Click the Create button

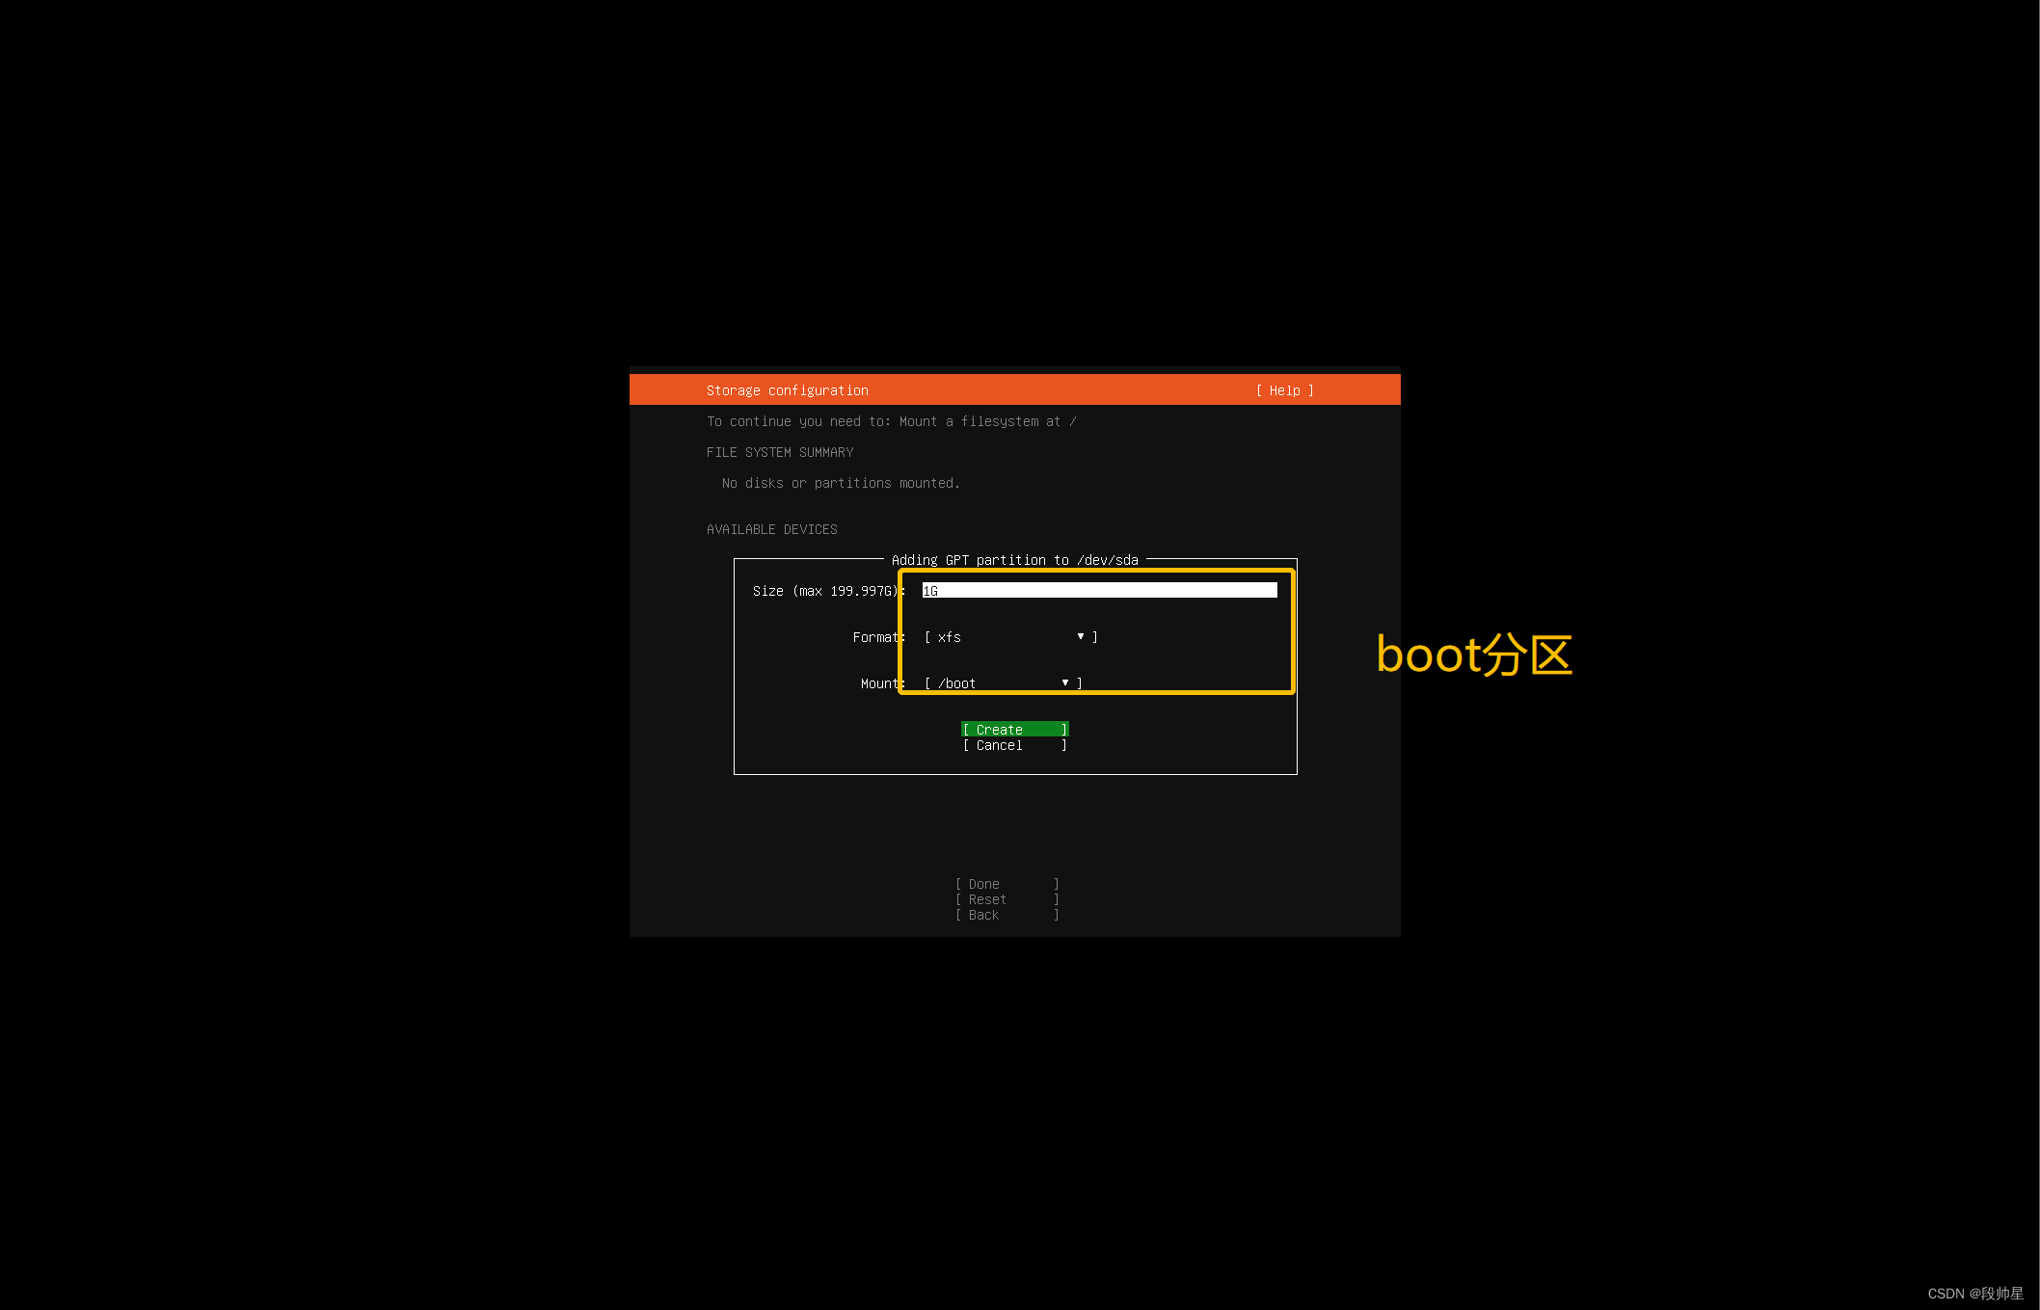click(x=1014, y=730)
